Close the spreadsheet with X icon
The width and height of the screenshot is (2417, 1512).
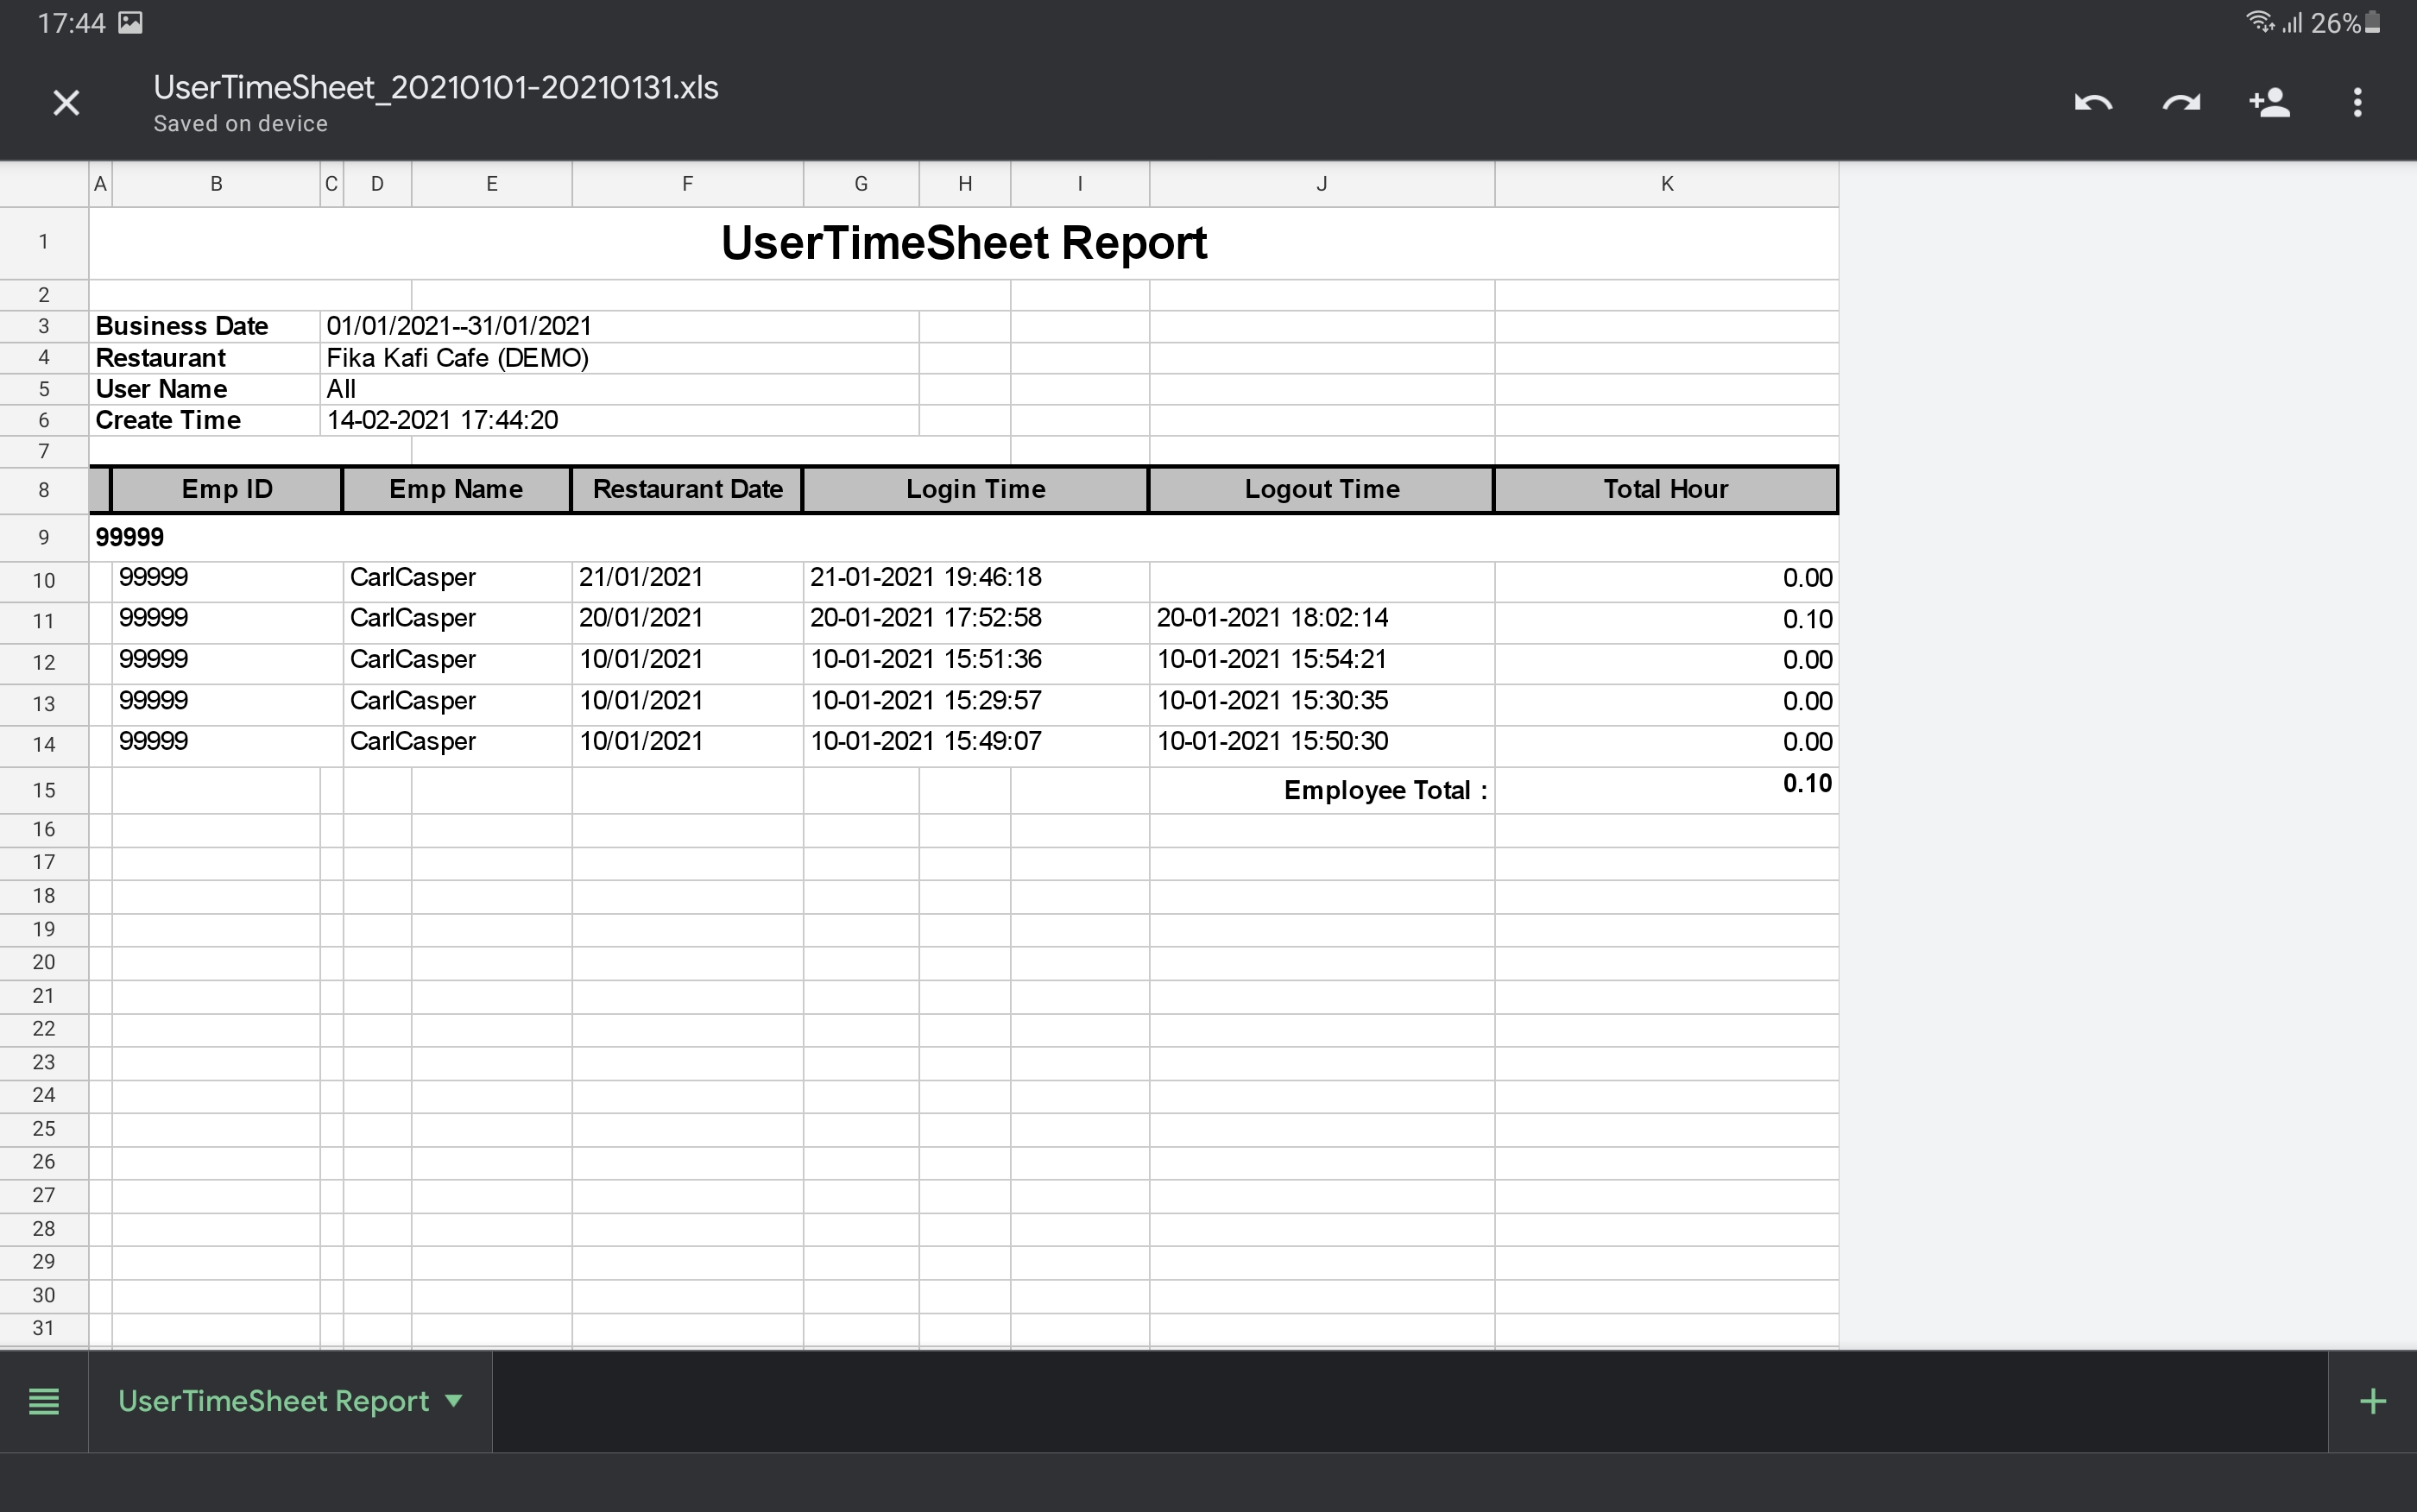(x=66, y=102)
